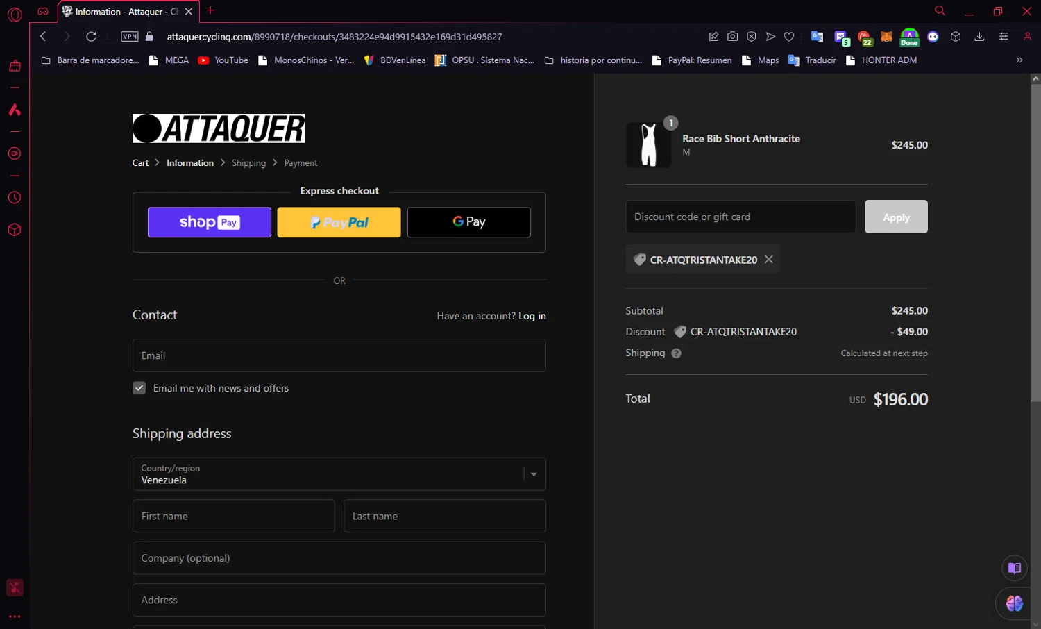Open the Aria AI icon in sidebar
1041x629 pixels.
(x=15, y=110)
